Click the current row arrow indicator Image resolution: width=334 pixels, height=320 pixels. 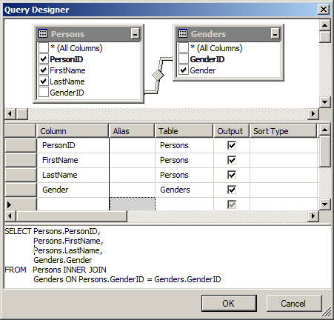pyautogui.click(x=10, y=204)
